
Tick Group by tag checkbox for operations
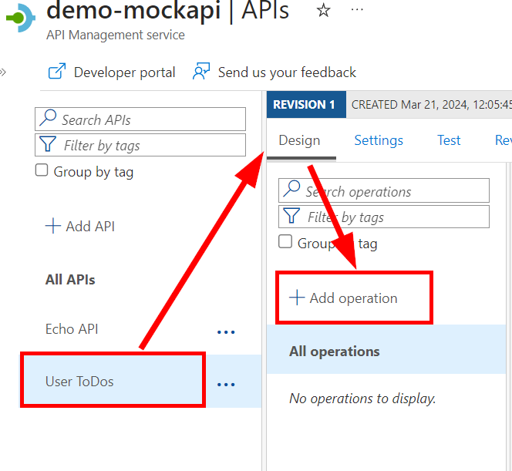click(285, 243)
